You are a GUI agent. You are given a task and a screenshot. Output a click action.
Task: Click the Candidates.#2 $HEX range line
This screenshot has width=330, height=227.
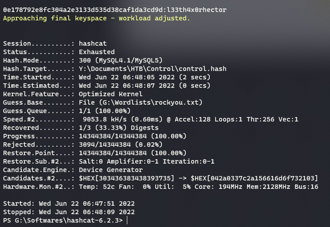pyautogui.click(x=160, y=178)
